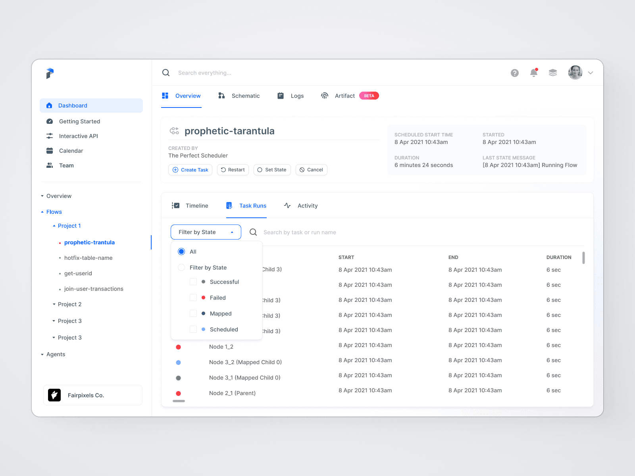Click the Overview tab grid icon
This screenshot has height=476, width=635.
[x=165, y=96]
